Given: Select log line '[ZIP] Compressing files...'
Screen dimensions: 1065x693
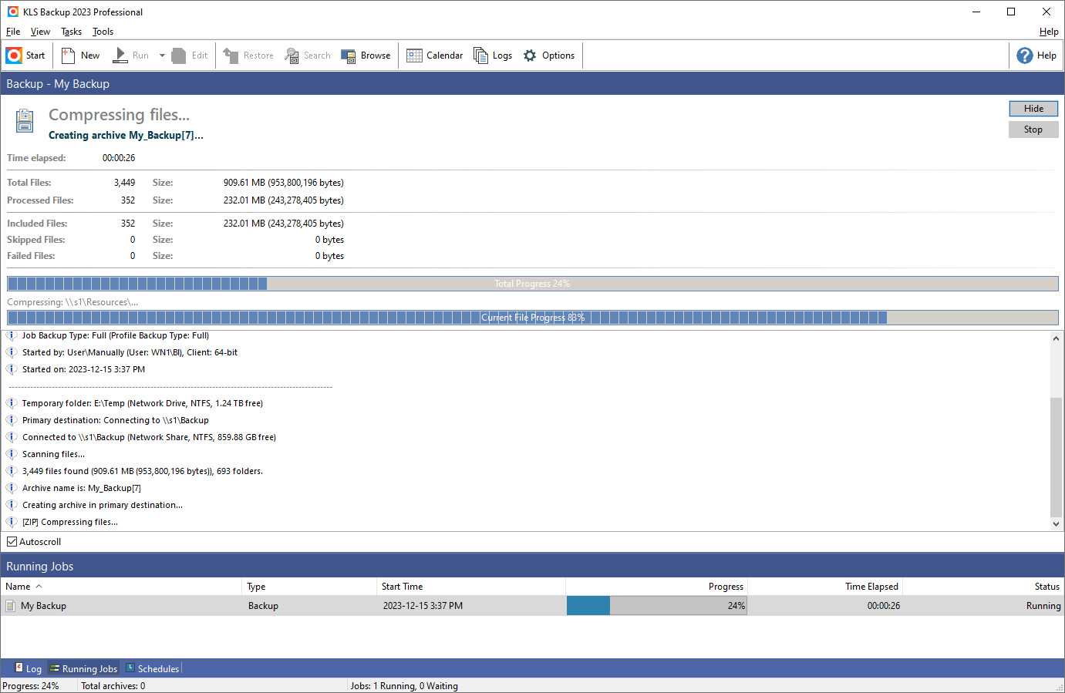Looking at the screenshot, I should (70, 522).
